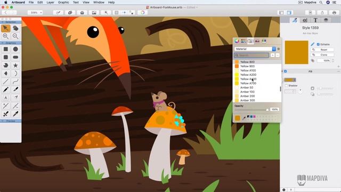Choose the zoom out magnifier tool
The image size is (341, 192).
(15, 36)
